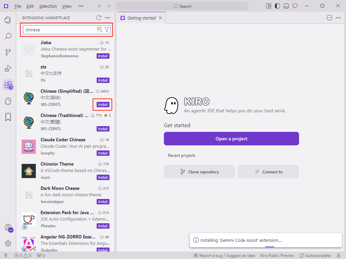The height and width of the screenshot is (259, 346).
Task: Expand the Views and More Actions menu
Action: 107,18
